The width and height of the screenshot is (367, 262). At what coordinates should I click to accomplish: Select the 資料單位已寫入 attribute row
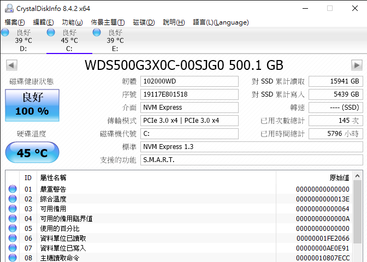[x=179, y=248]
